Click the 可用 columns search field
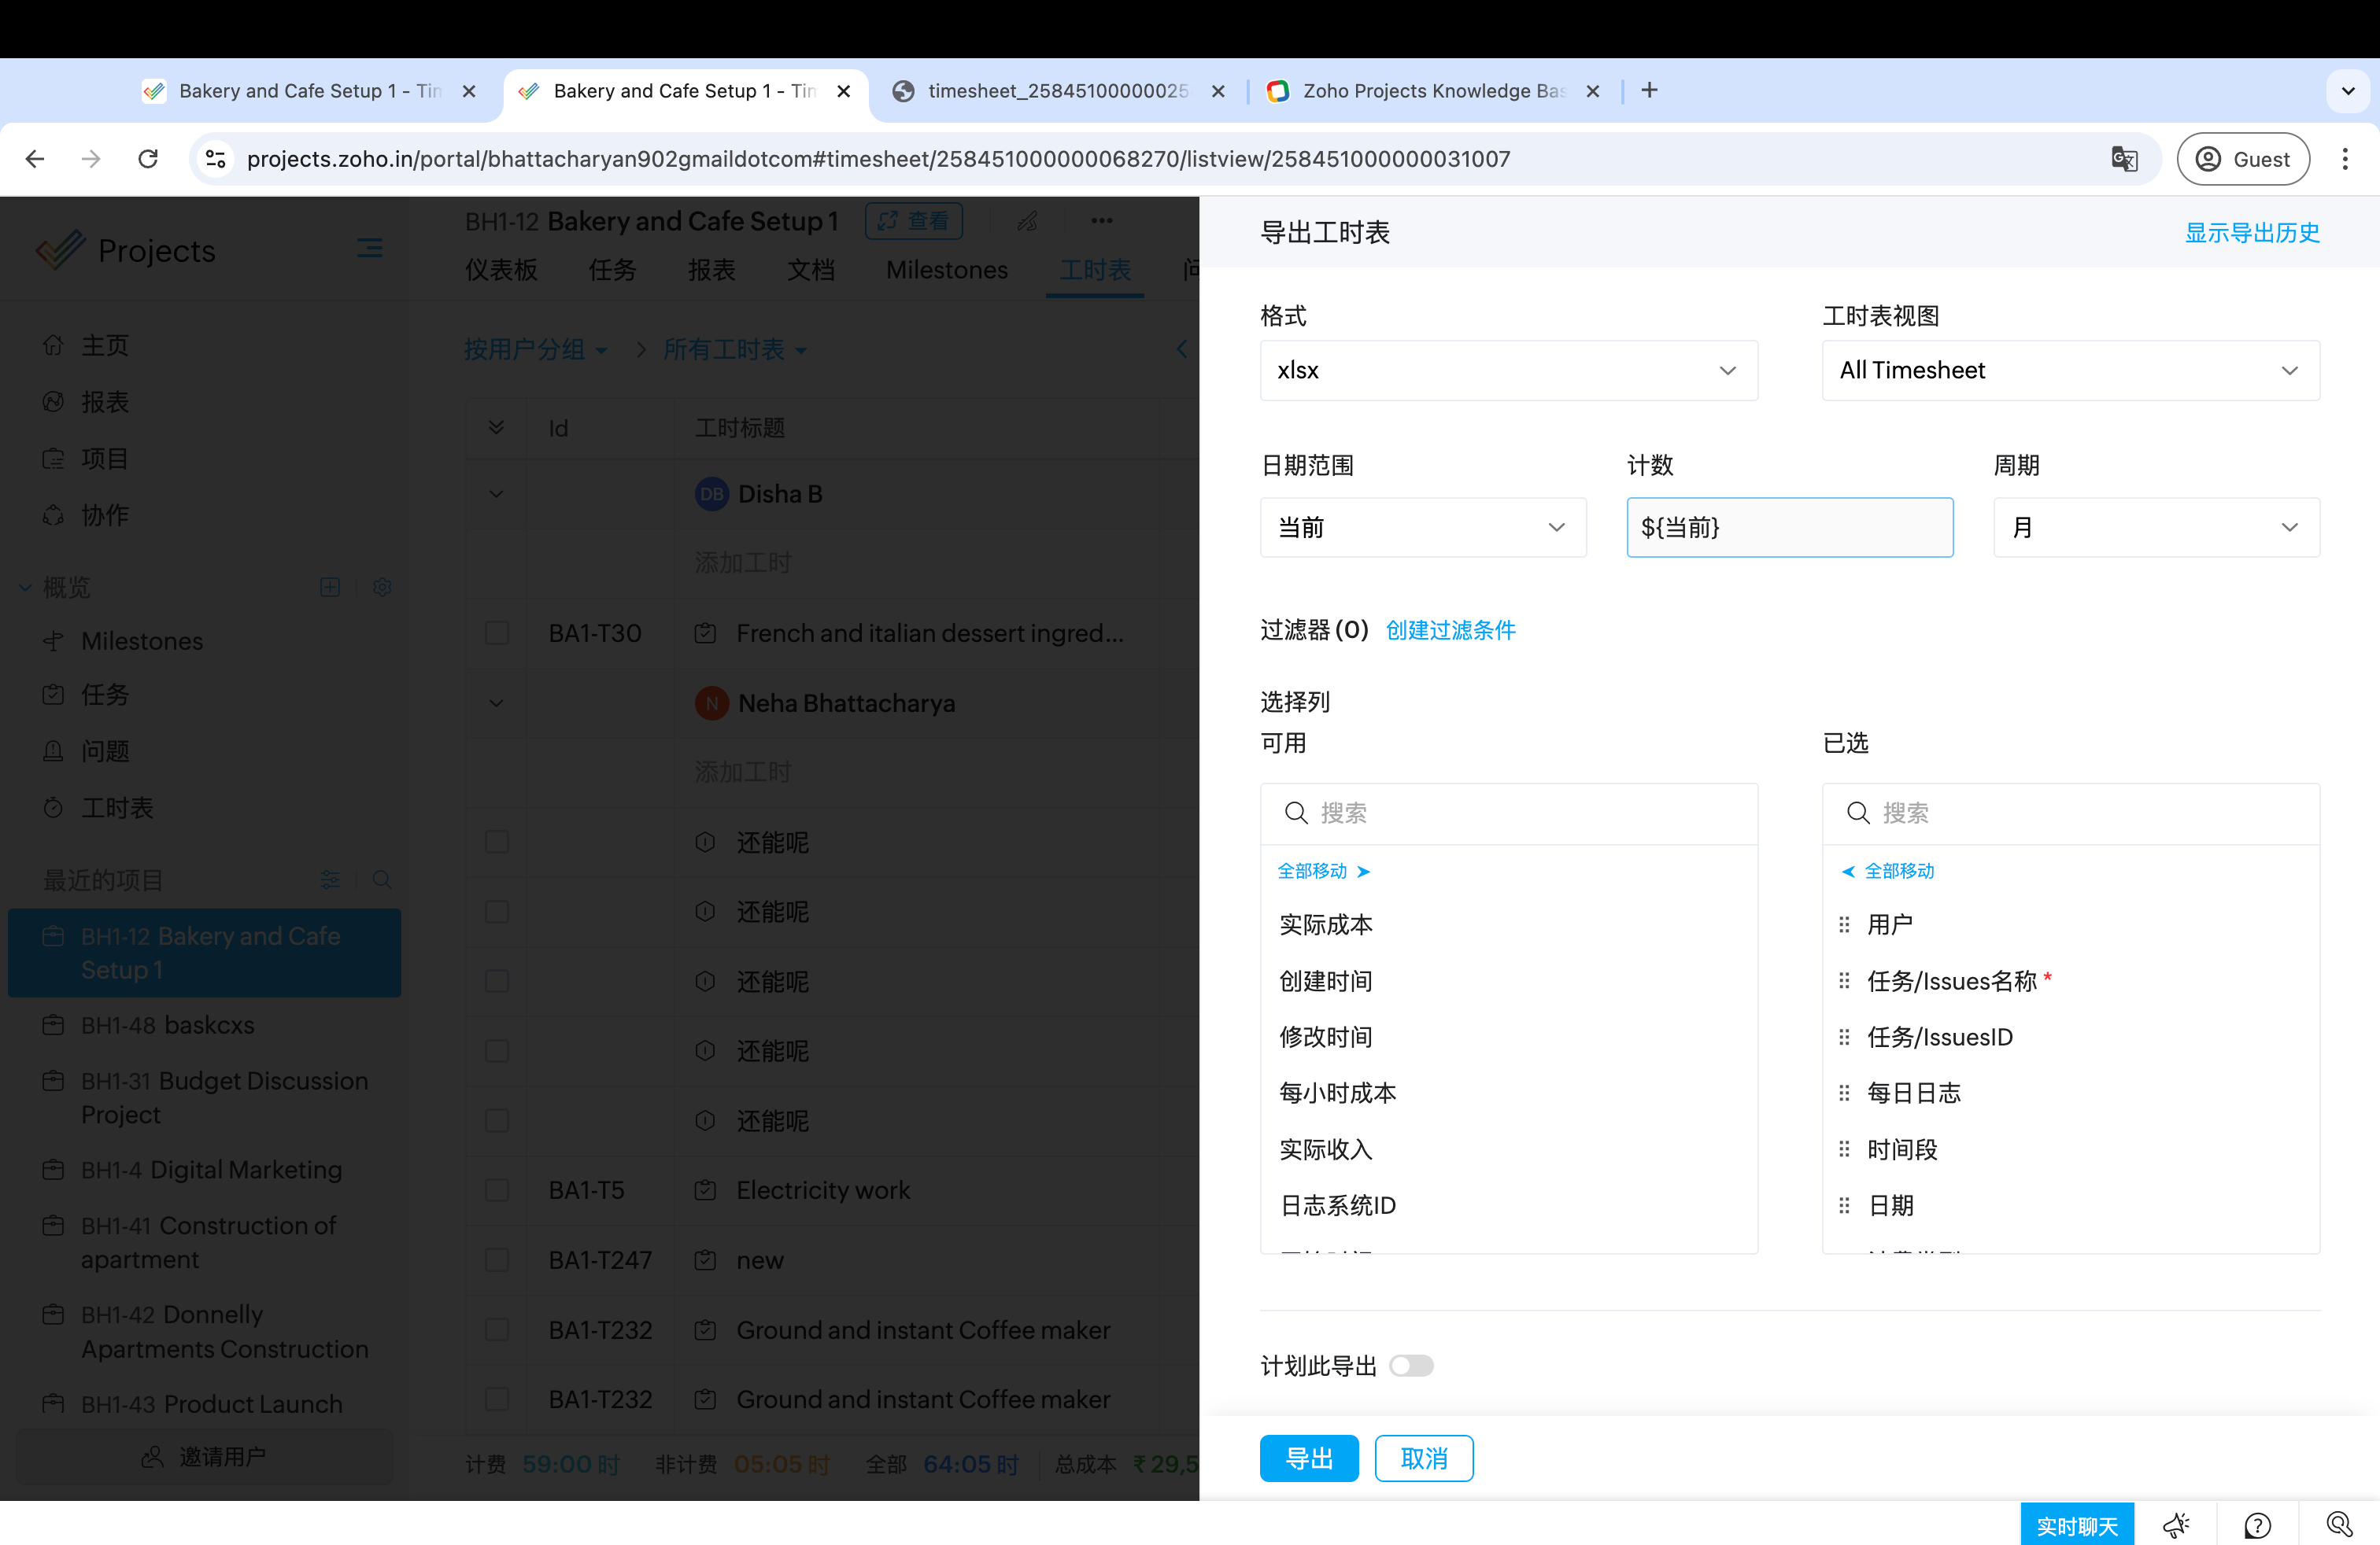The width and height of the screenshot is (2380, 1545). [1520, 813]
